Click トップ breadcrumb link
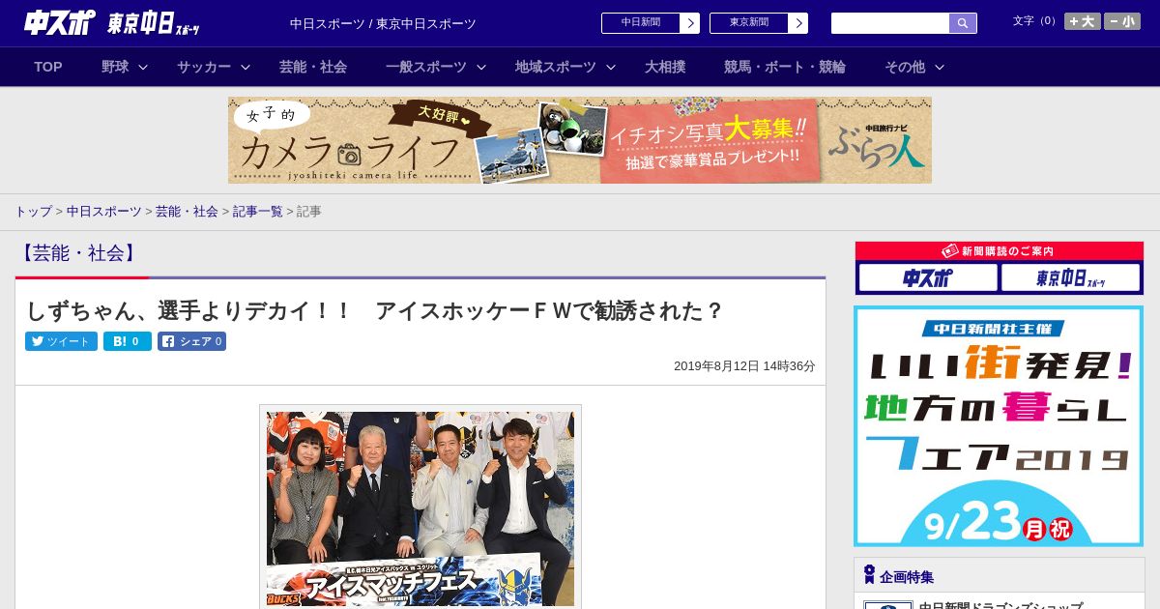The image size is (1160, 609). tap(33, 211)
